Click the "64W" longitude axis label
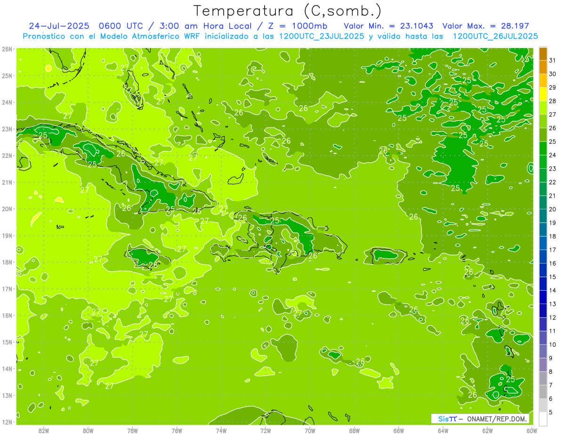 point(443,431)
